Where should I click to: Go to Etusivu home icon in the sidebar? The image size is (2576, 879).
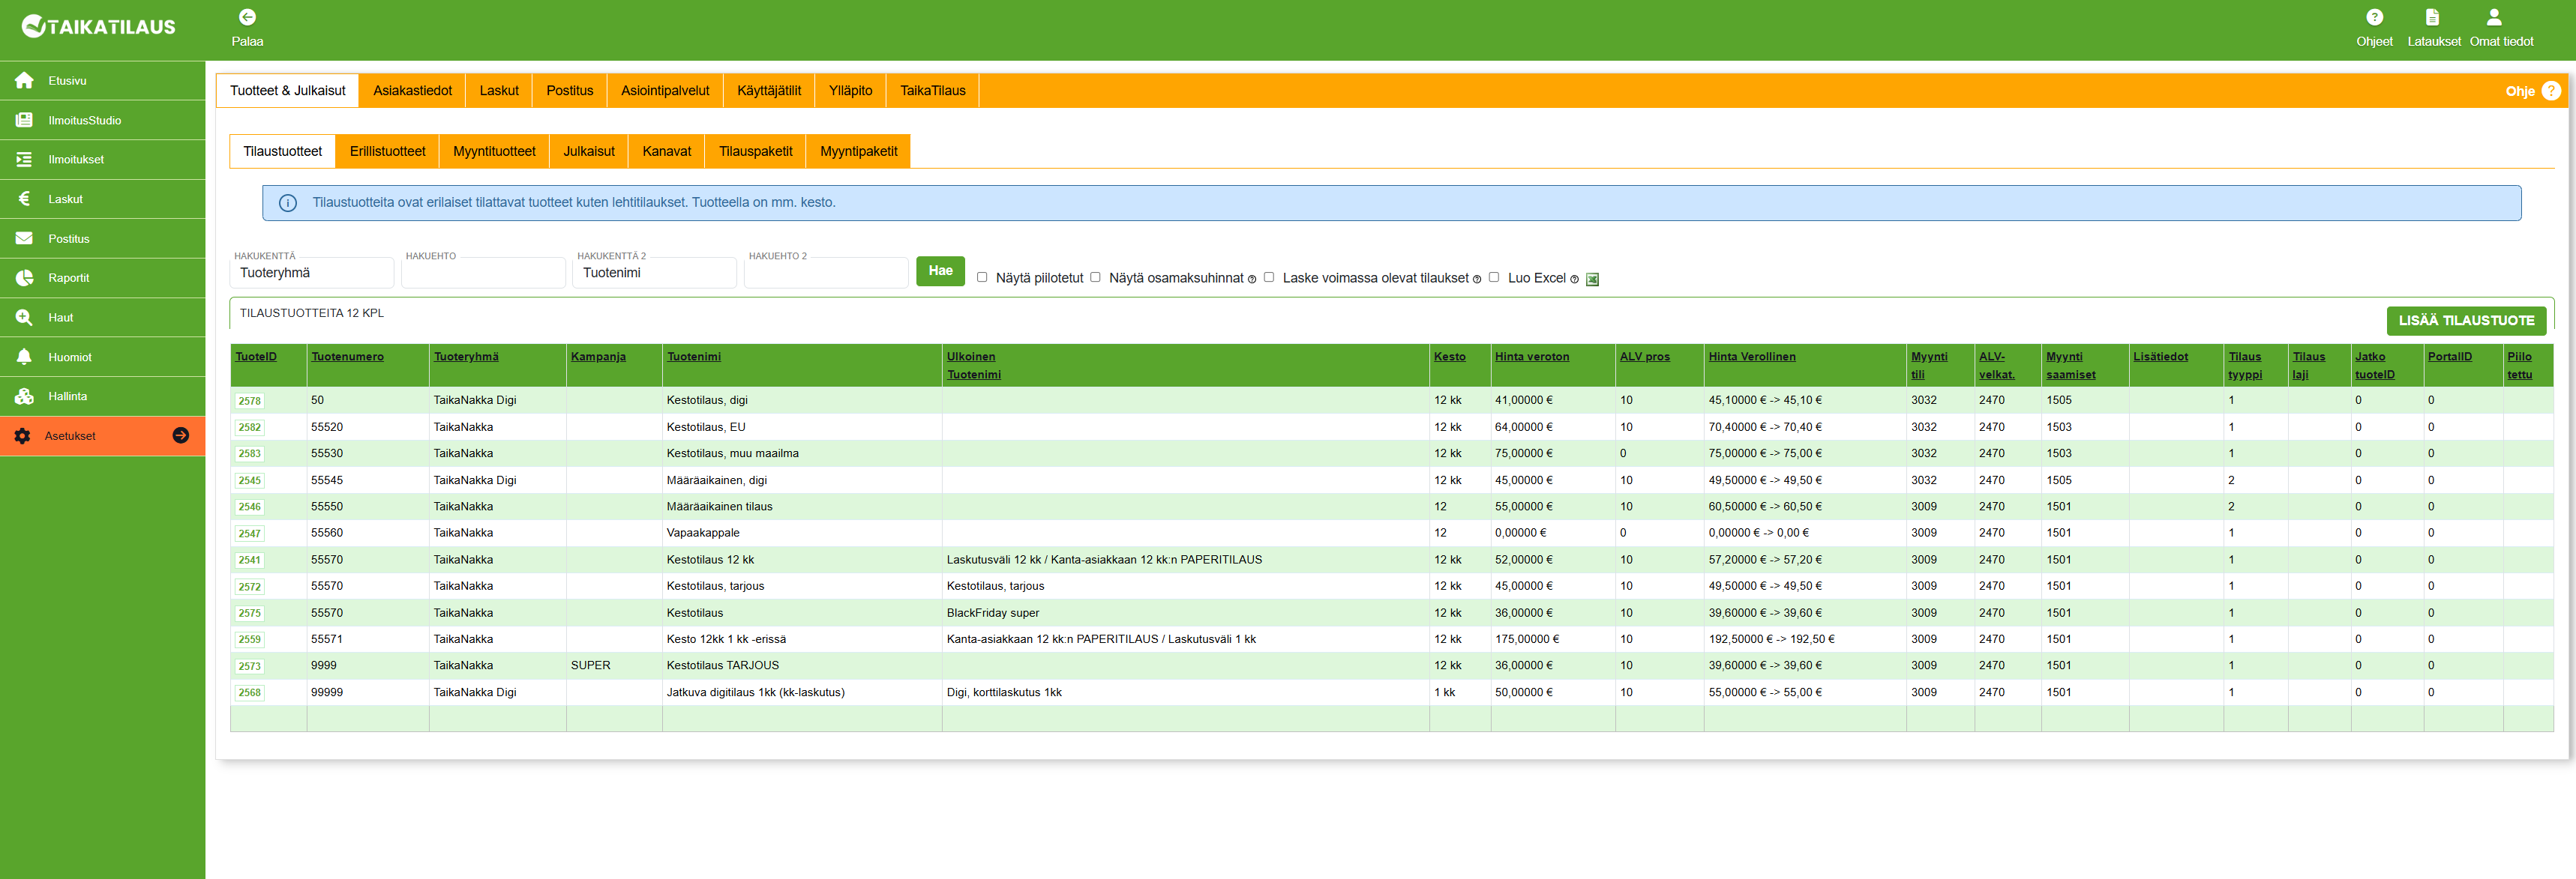click(x=24, y=81)
